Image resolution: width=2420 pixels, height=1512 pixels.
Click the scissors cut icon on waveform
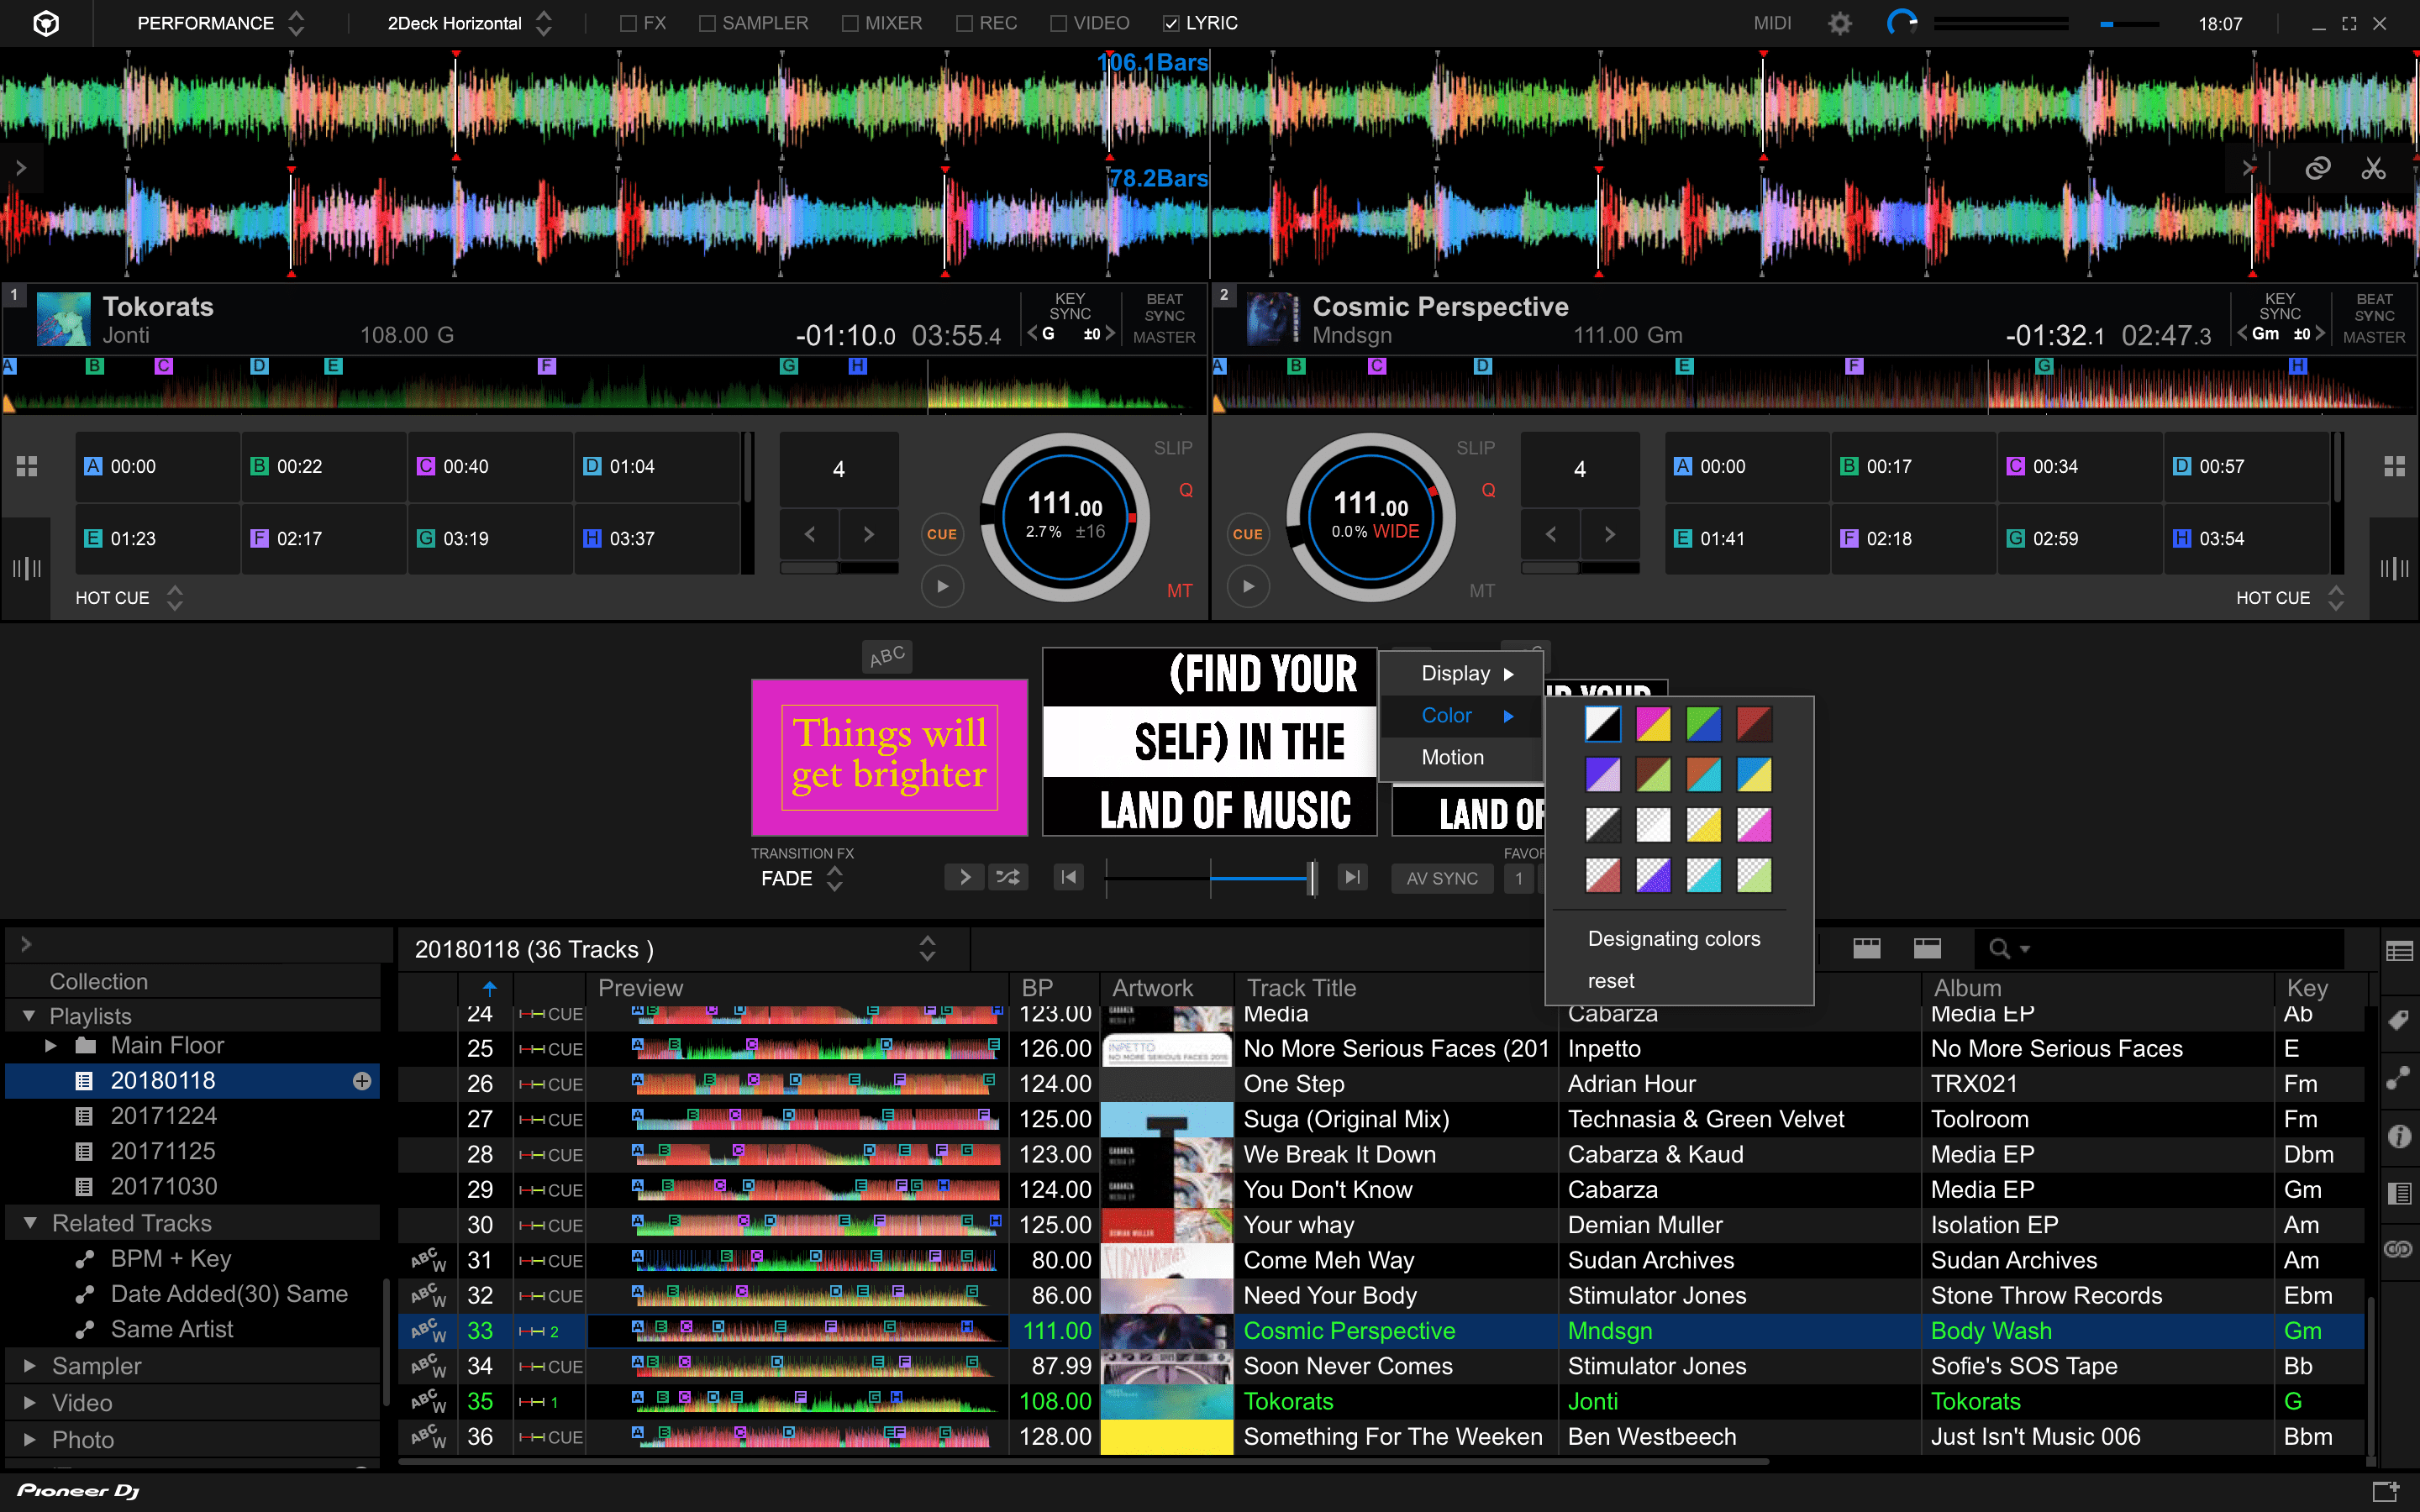(x=2373, y=168)
